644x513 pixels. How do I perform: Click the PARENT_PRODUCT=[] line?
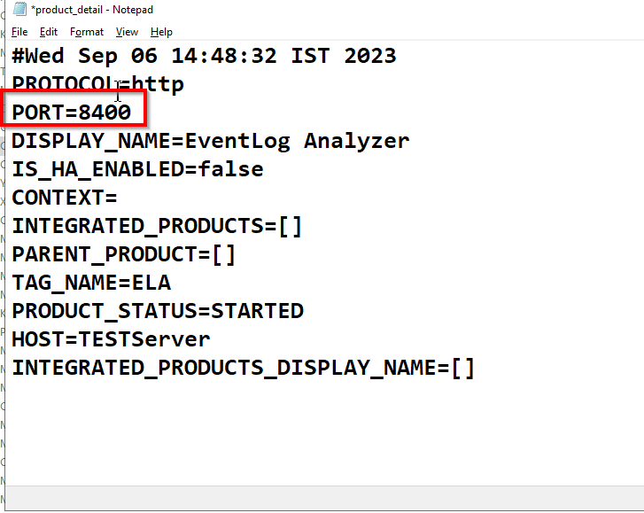click(123, 254)
